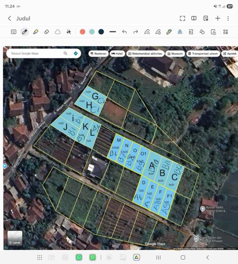238x264 pixels.
Task: Pick the coral red pen color
Action: click(83, 32)
